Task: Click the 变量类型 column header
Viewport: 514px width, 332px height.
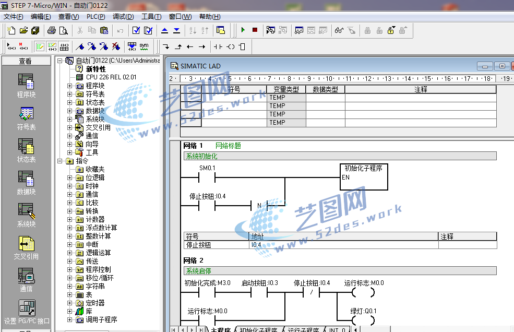Action: coord(286,89)
